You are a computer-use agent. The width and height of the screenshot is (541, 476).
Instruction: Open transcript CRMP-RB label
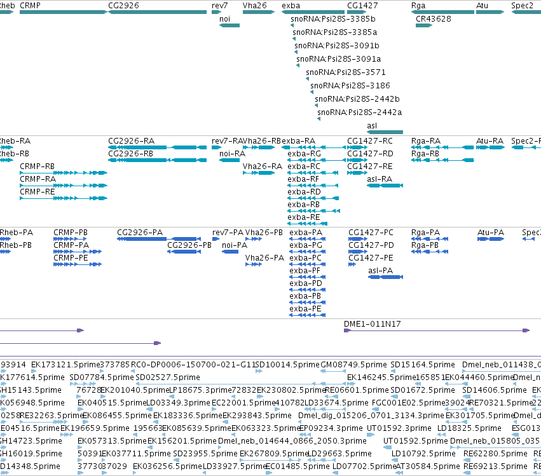pyautogui.click(x=37, y=167)
